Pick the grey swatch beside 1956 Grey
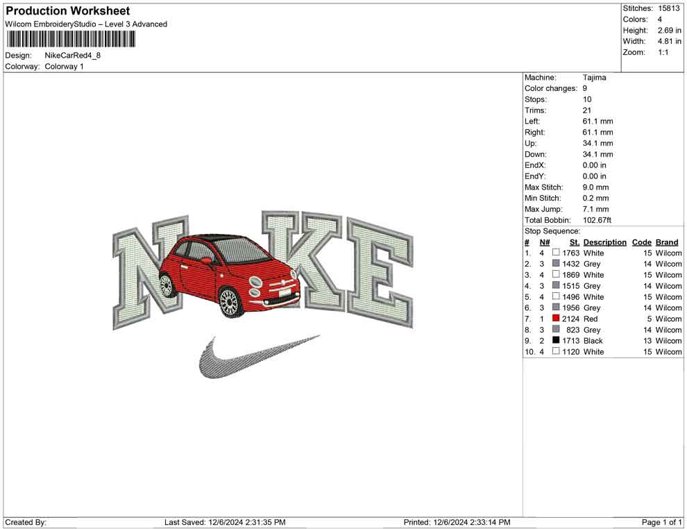 click(556, 308)
